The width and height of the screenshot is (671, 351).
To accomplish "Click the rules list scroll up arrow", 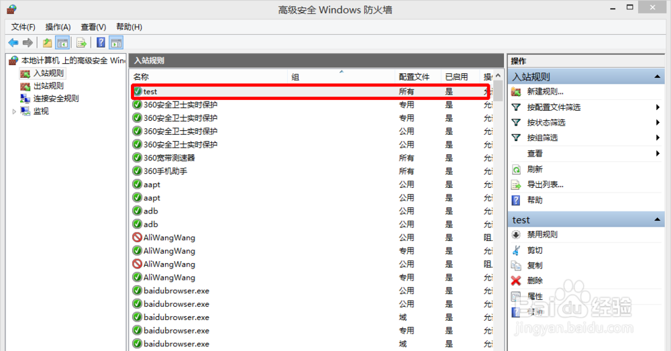I will click(498, 76).
